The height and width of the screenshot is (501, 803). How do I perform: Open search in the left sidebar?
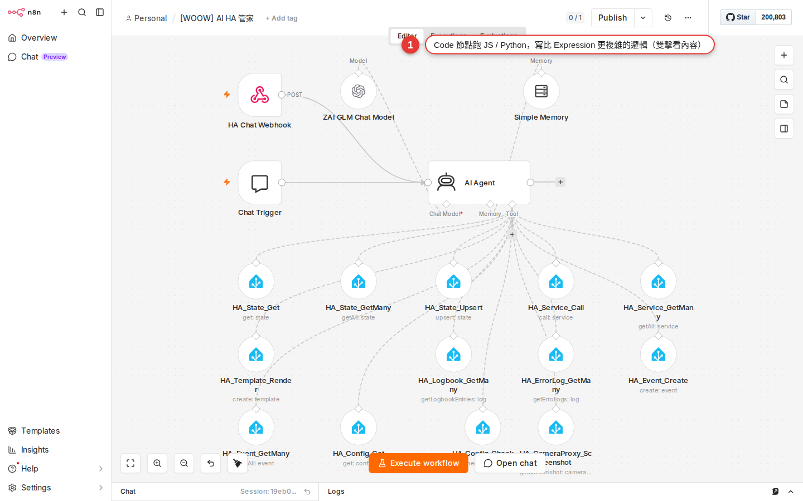click(x=82, y=12)
